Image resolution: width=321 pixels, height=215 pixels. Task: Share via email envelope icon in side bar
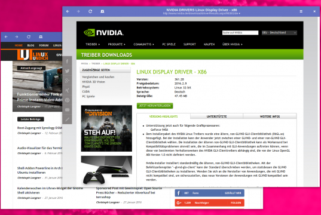[67, 110]
